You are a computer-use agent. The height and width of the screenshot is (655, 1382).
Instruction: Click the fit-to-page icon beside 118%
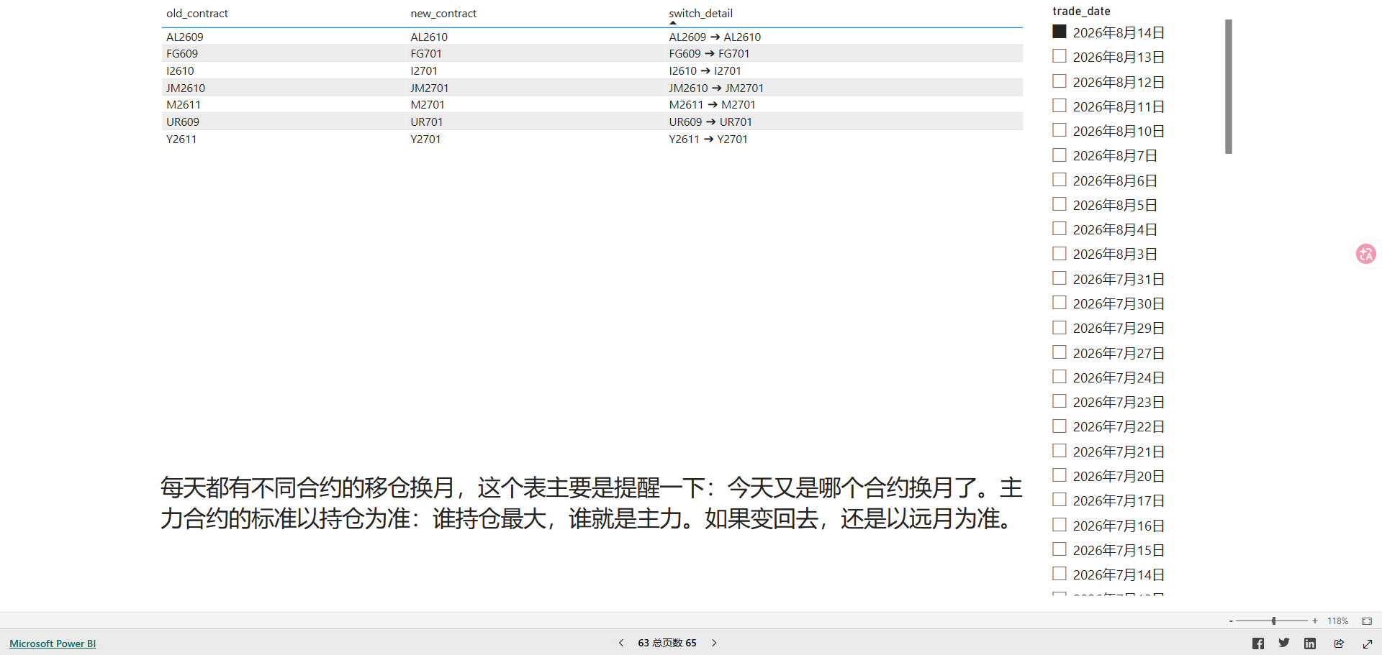(x=1367, y=621)
